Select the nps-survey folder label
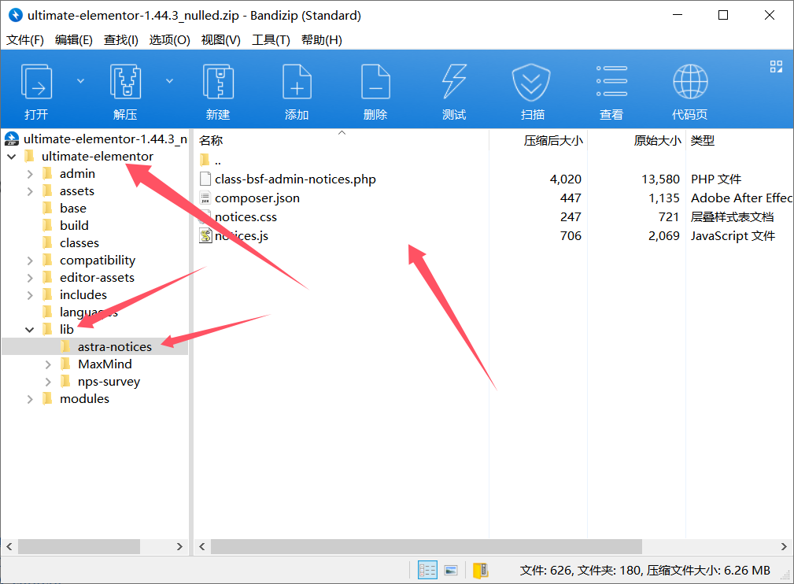Screen dimensions: 794x584 (109, 382)
